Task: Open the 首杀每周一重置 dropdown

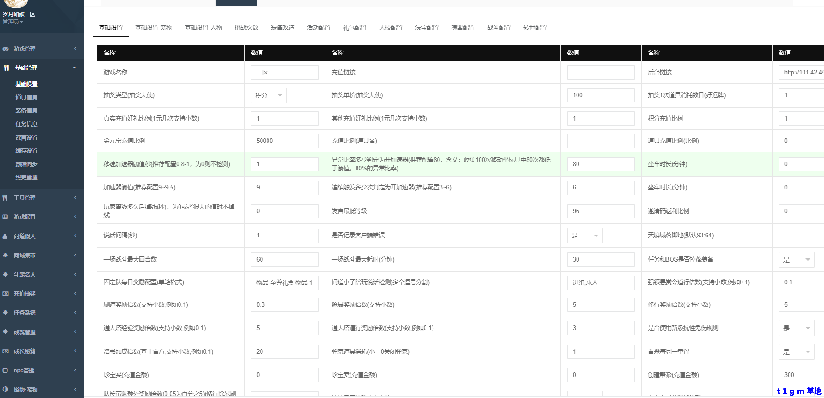Action: [796, 352]
